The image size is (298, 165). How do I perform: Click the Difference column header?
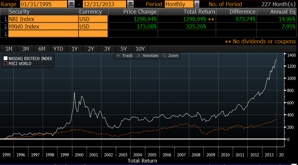click(236, 12)
